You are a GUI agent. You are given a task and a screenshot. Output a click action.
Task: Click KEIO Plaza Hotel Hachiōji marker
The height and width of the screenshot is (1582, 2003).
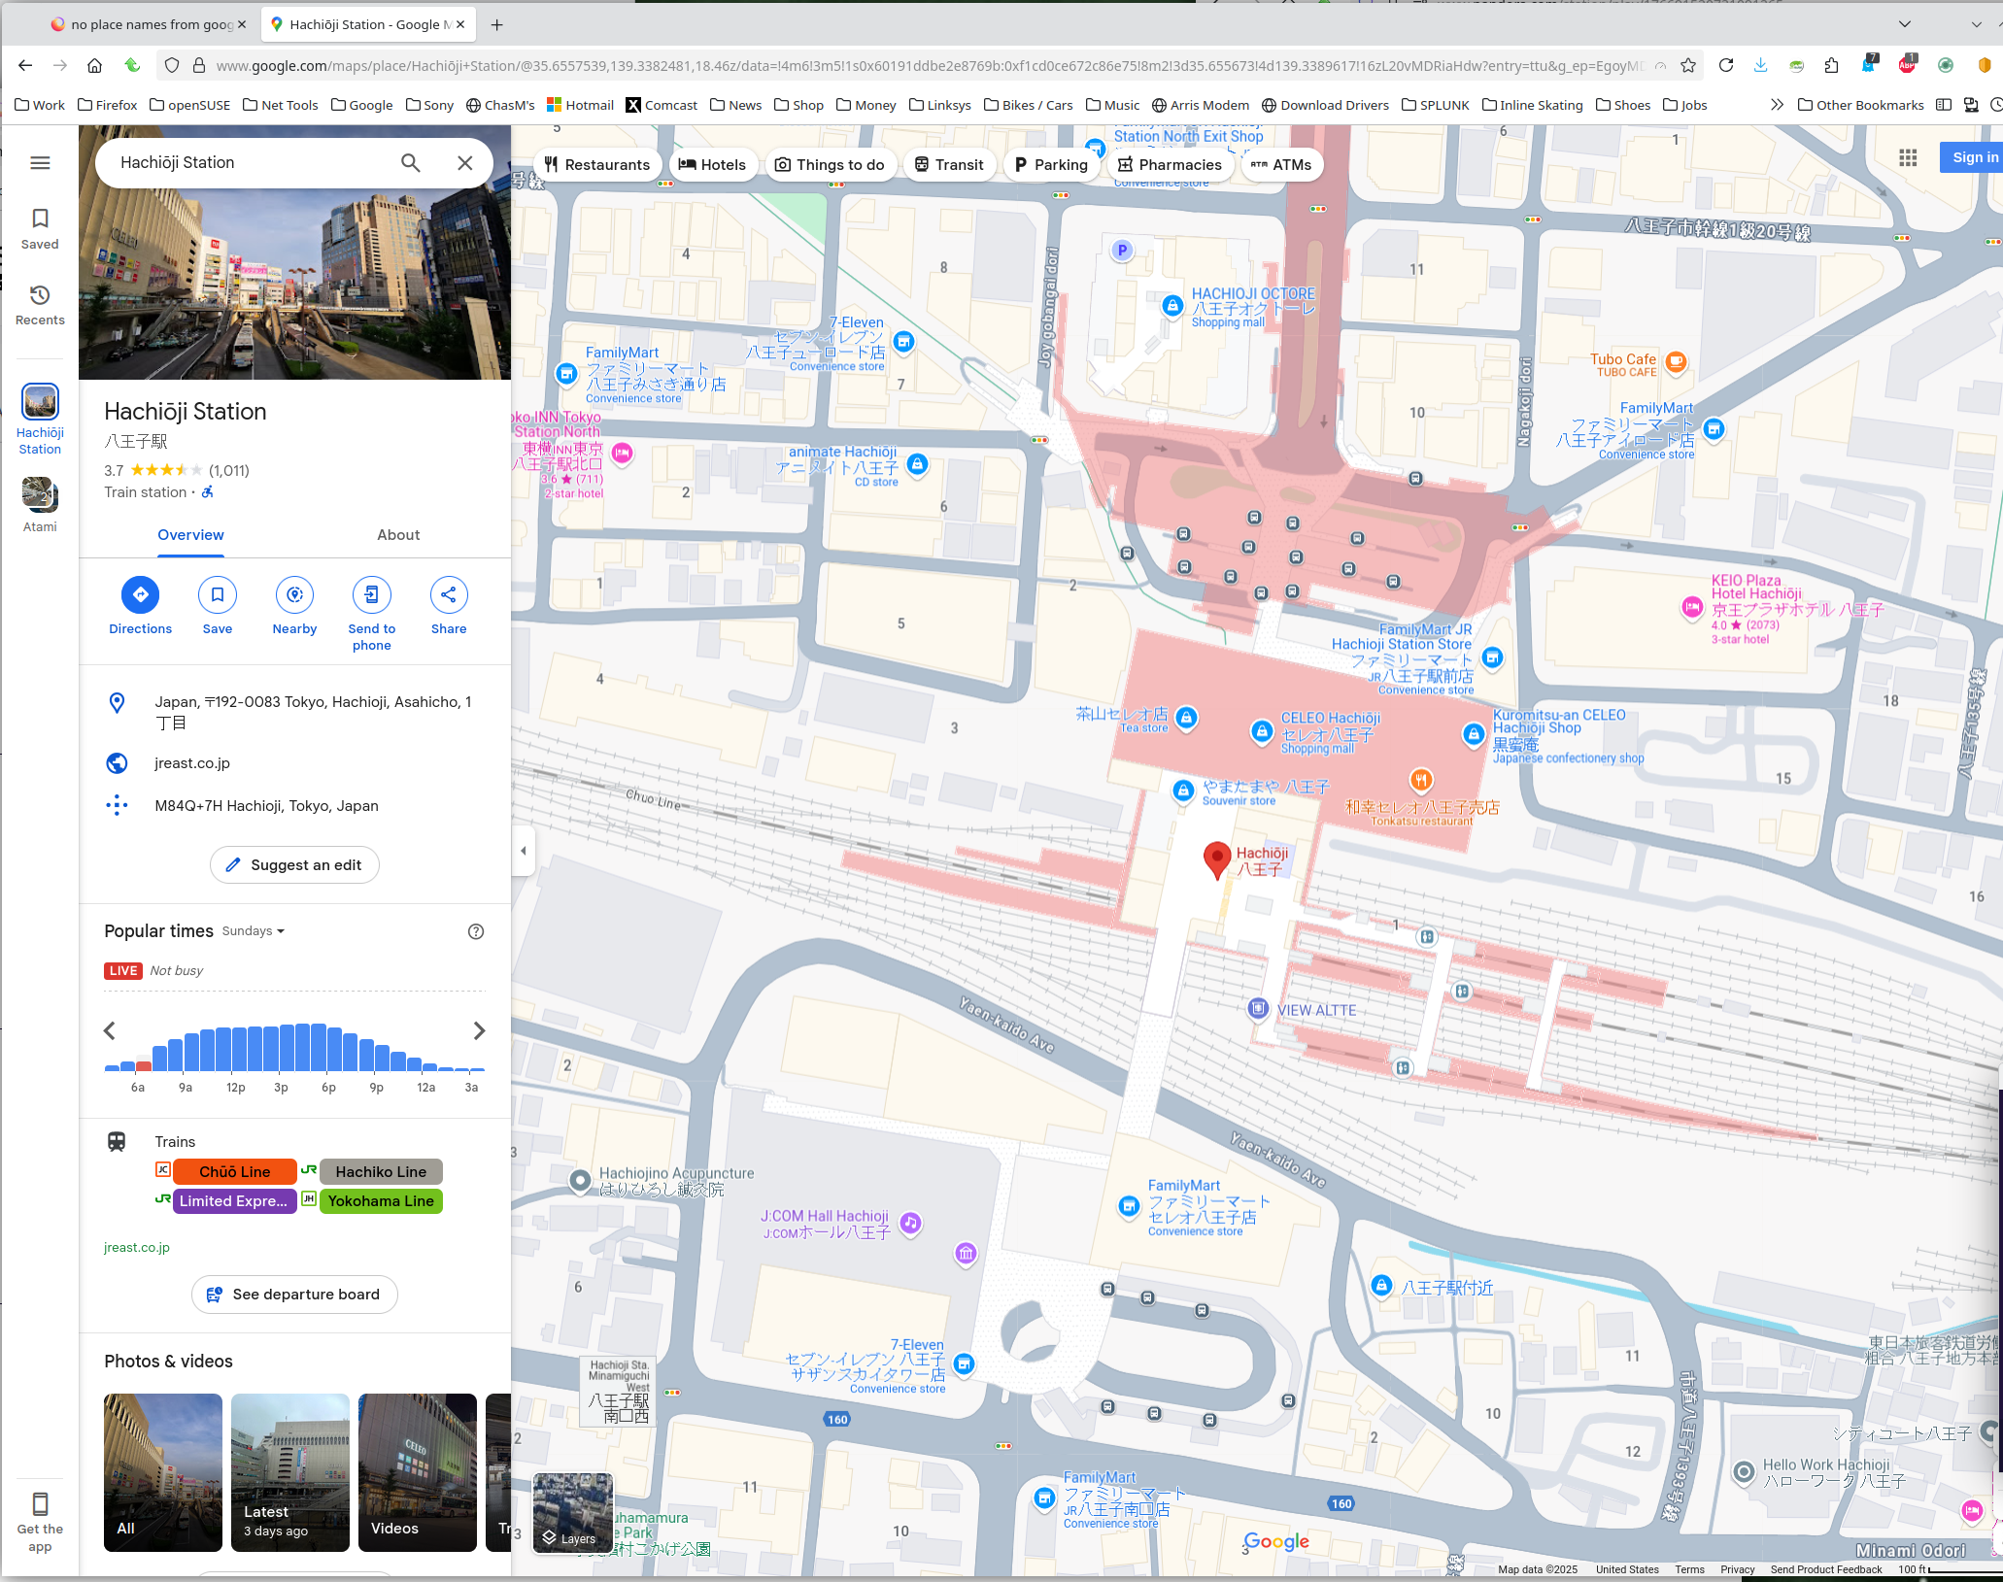pos(1692,608)
